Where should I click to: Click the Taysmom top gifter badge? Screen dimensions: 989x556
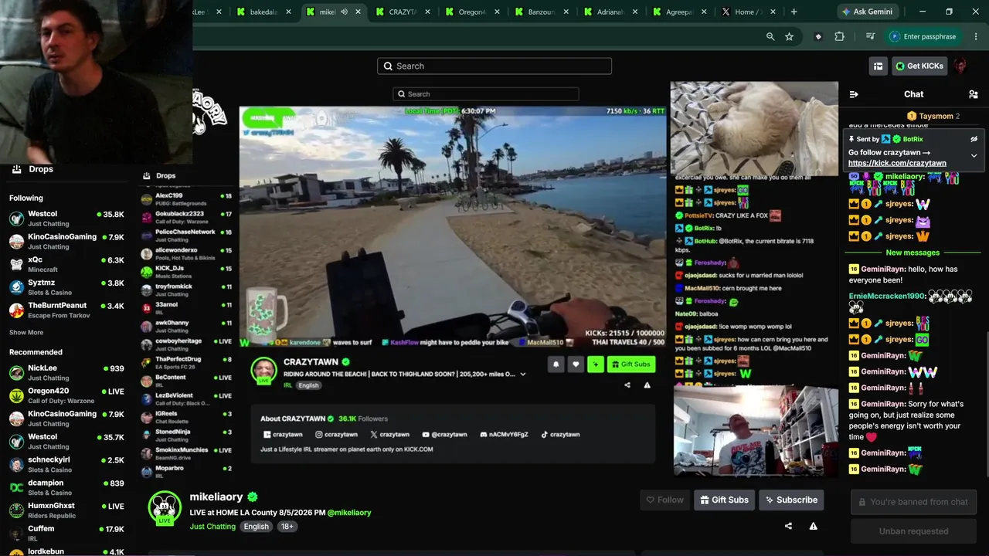coord(933,117)
